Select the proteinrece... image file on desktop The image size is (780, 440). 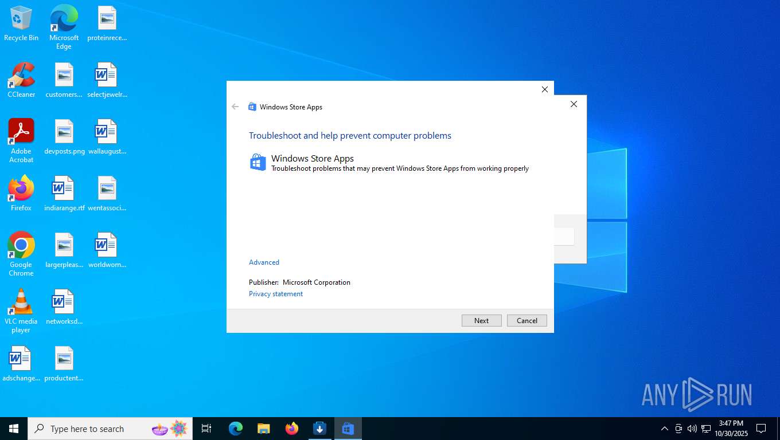click(107, 24)
